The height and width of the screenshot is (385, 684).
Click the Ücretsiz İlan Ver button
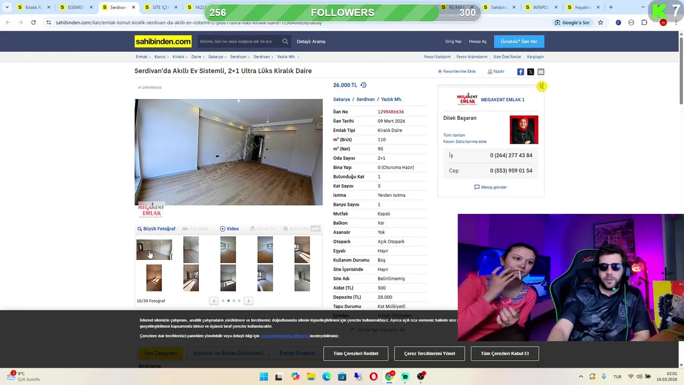pos(519,41)
